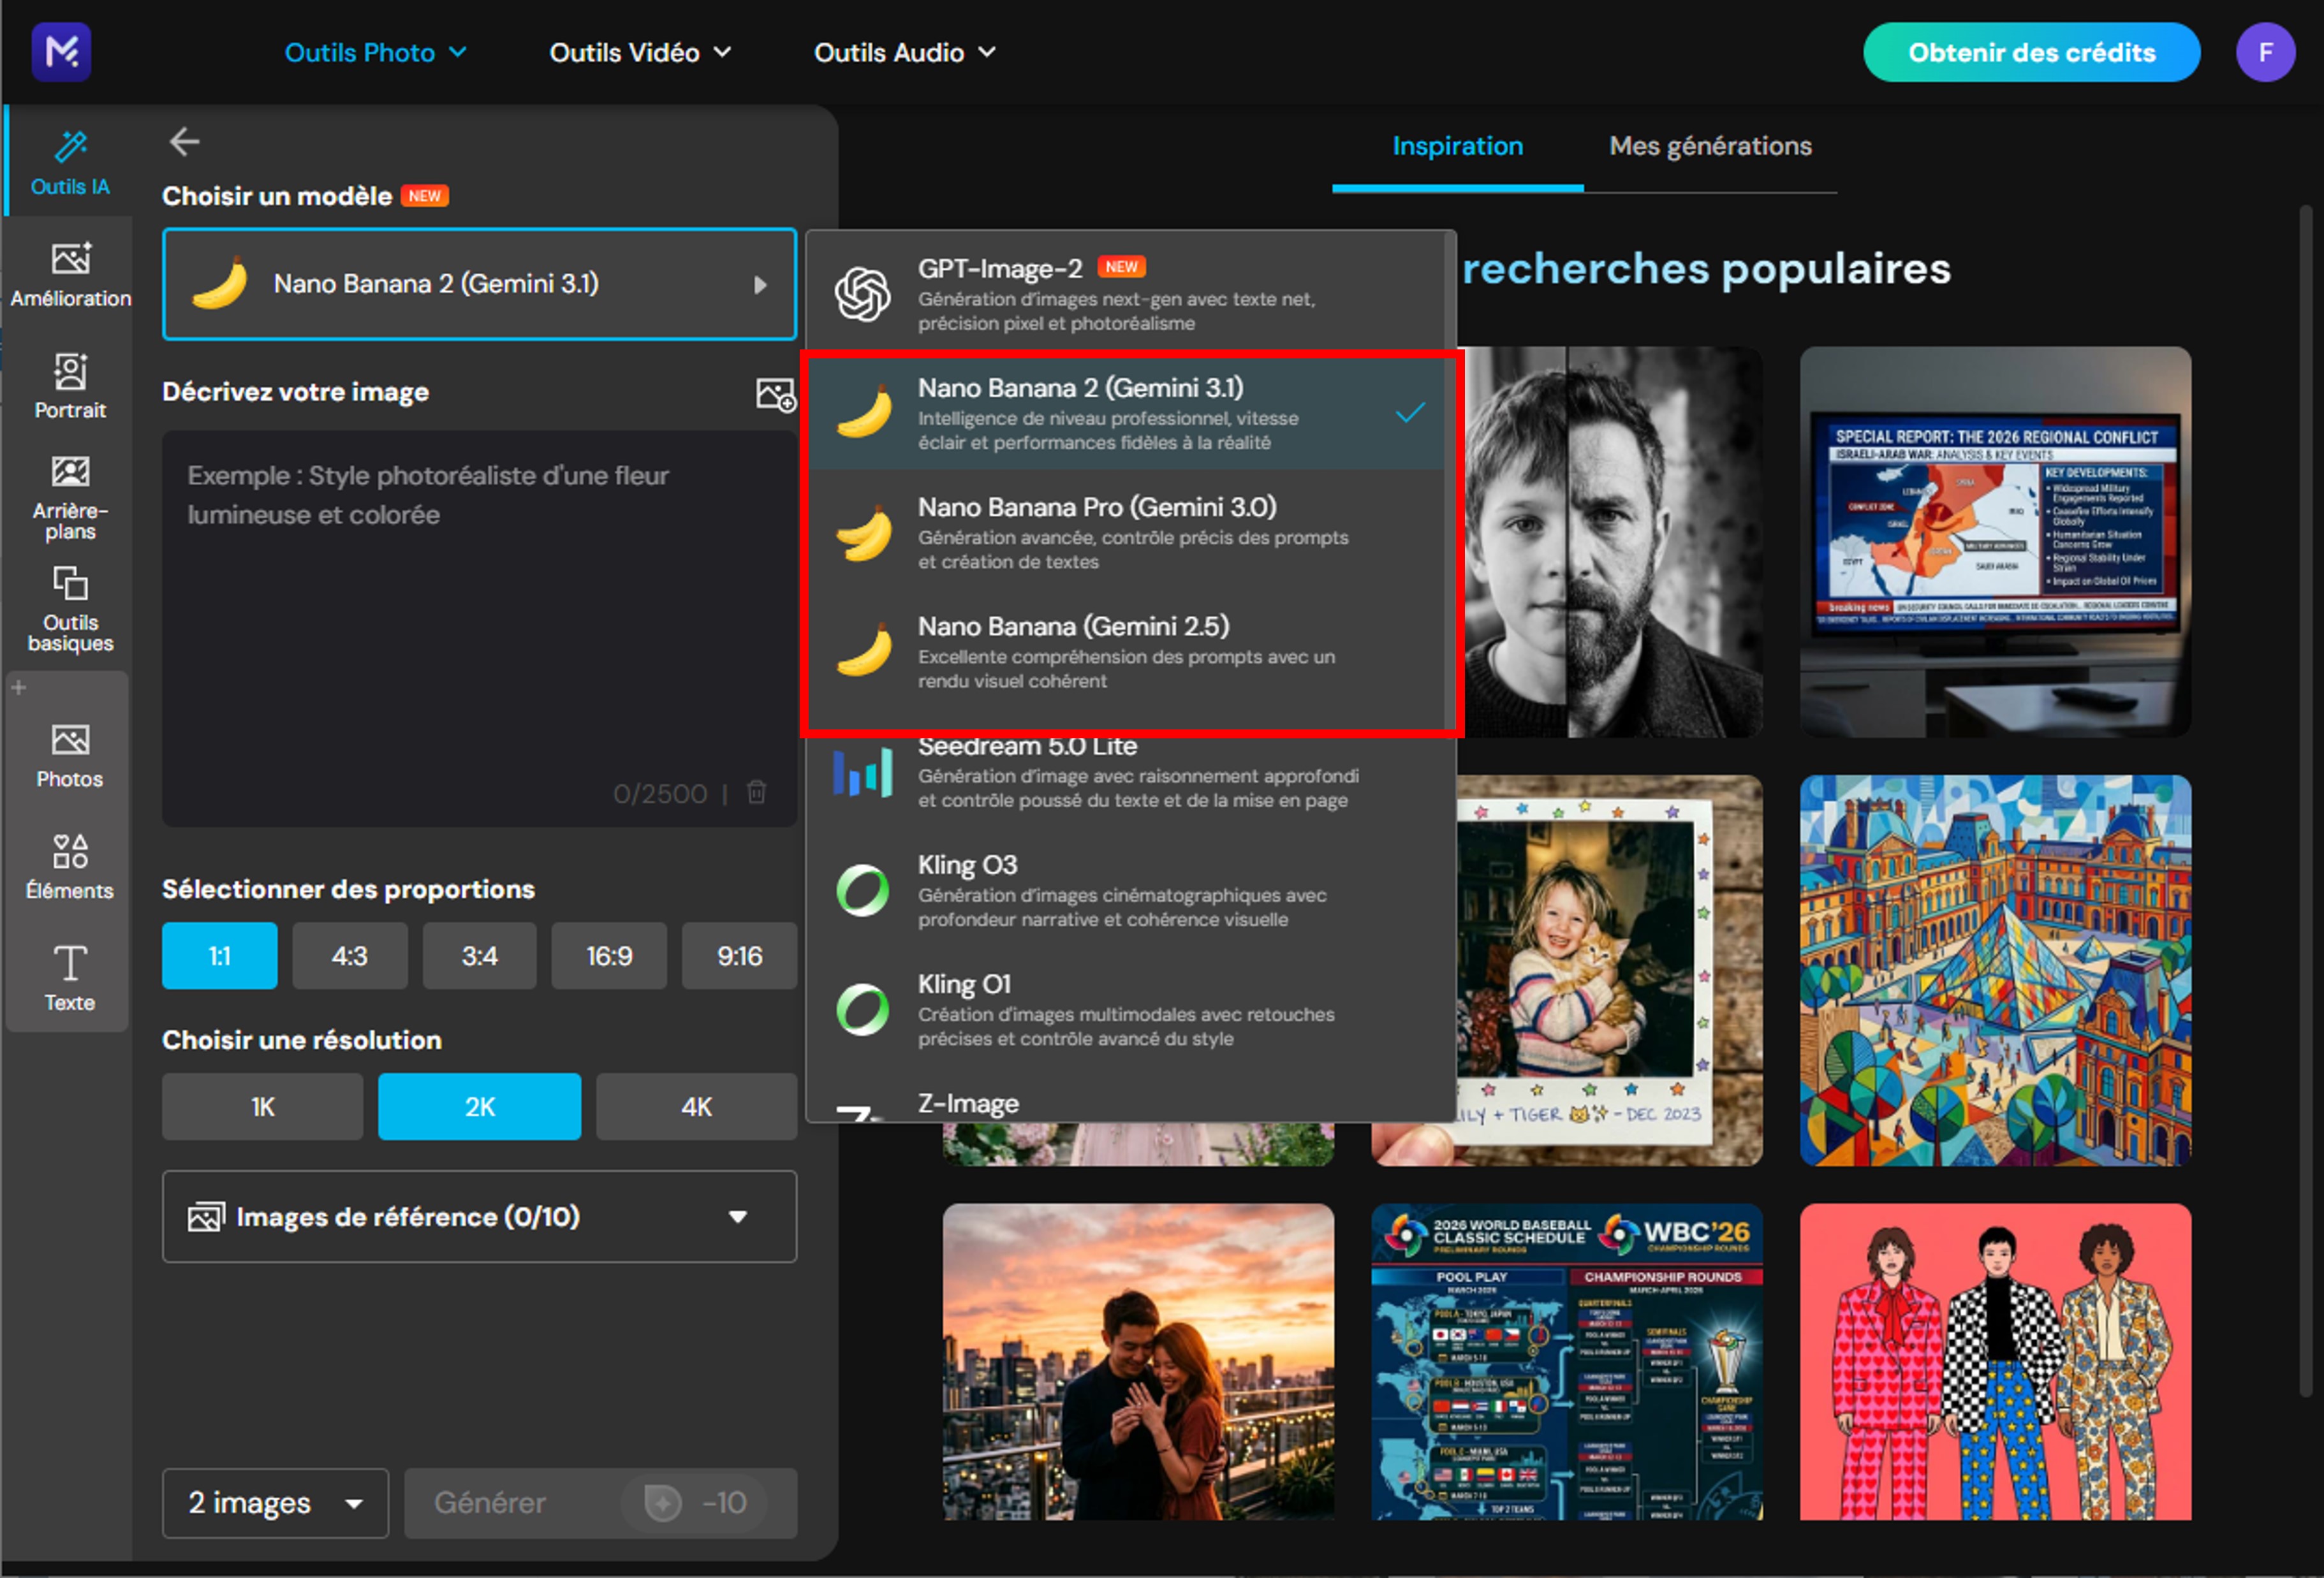Go back with the left arrow

point(184,142)
